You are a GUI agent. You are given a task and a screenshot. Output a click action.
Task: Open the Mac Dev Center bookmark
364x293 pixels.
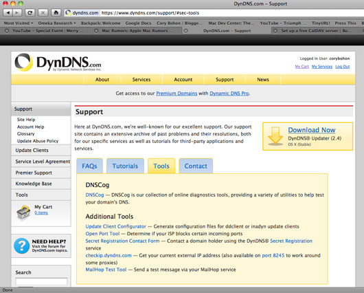point(231,23)
